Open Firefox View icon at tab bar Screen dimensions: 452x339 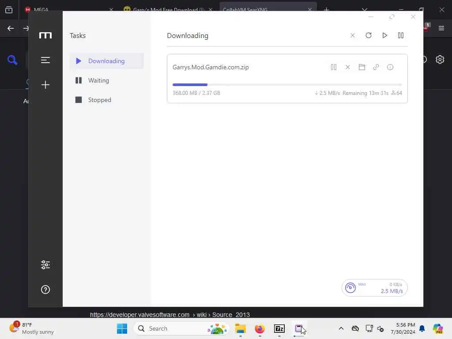[x=9, y=10]
